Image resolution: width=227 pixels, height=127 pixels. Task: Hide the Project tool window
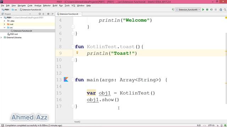(53, 14)
